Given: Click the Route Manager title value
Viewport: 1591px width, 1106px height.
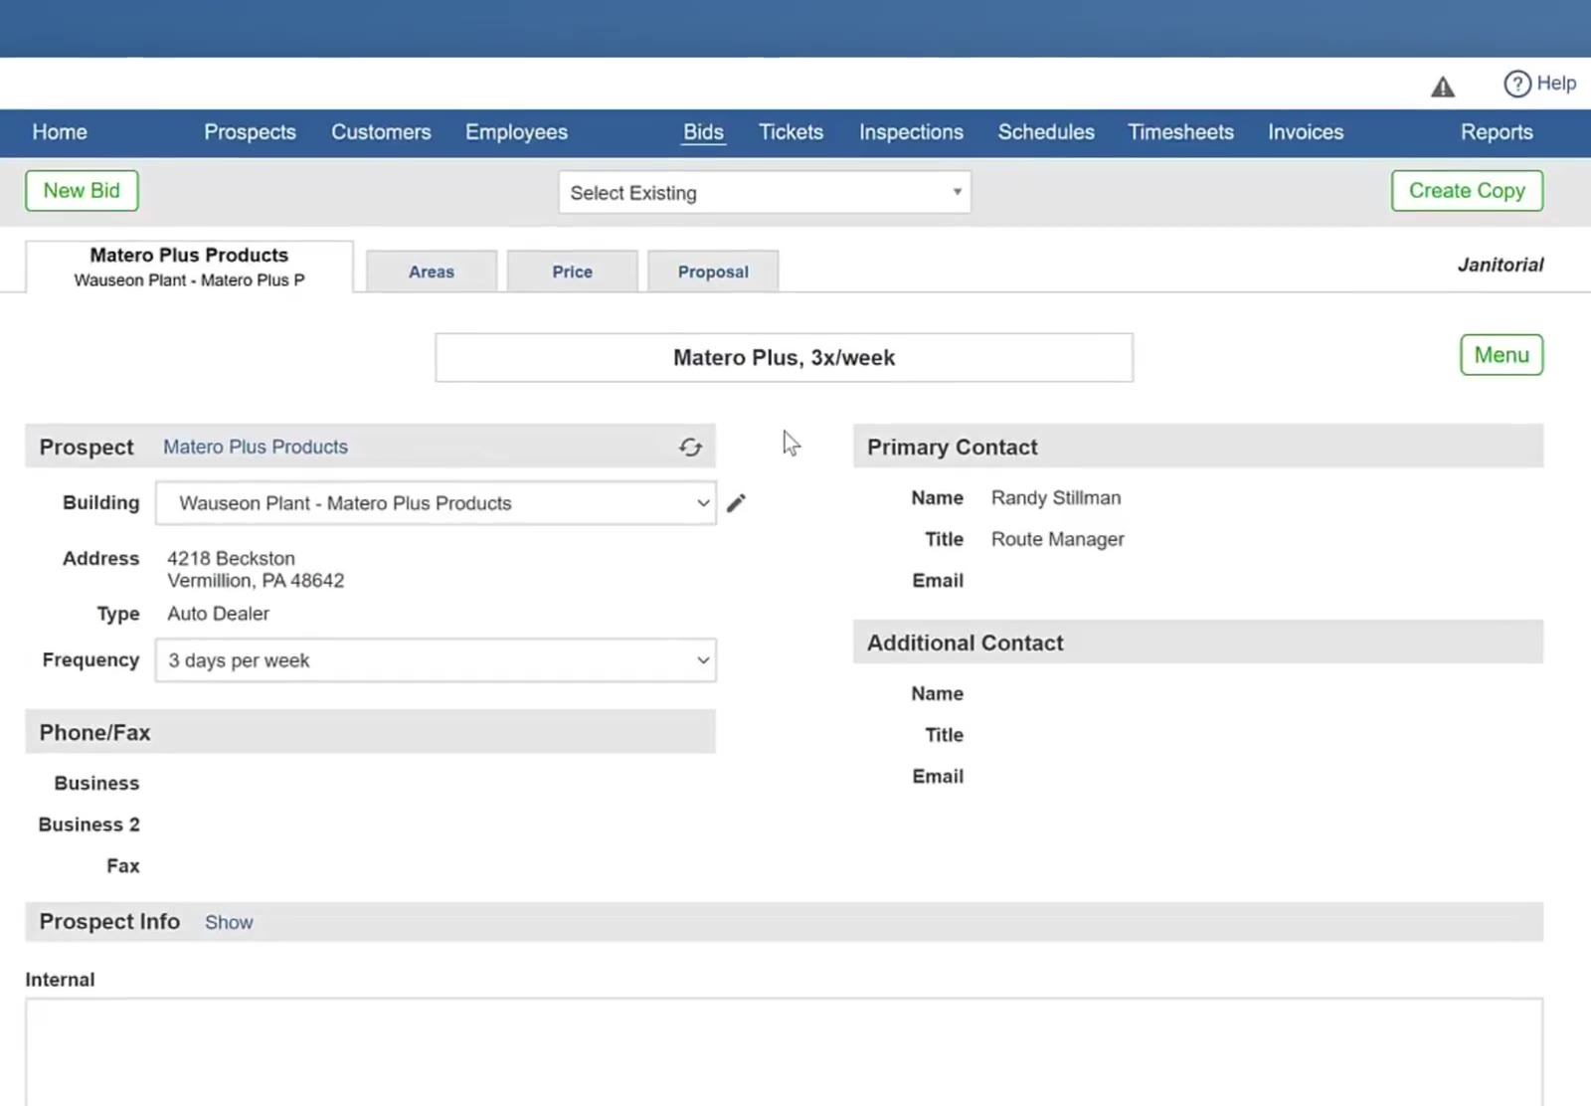Looking at the screenshot, I should coord(1057,539).
